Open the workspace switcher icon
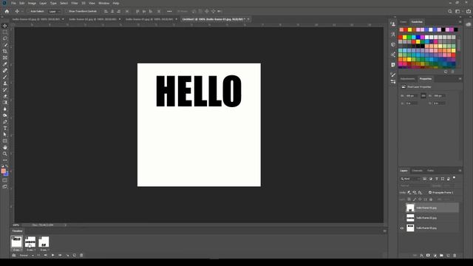 [x=458, y=12]
